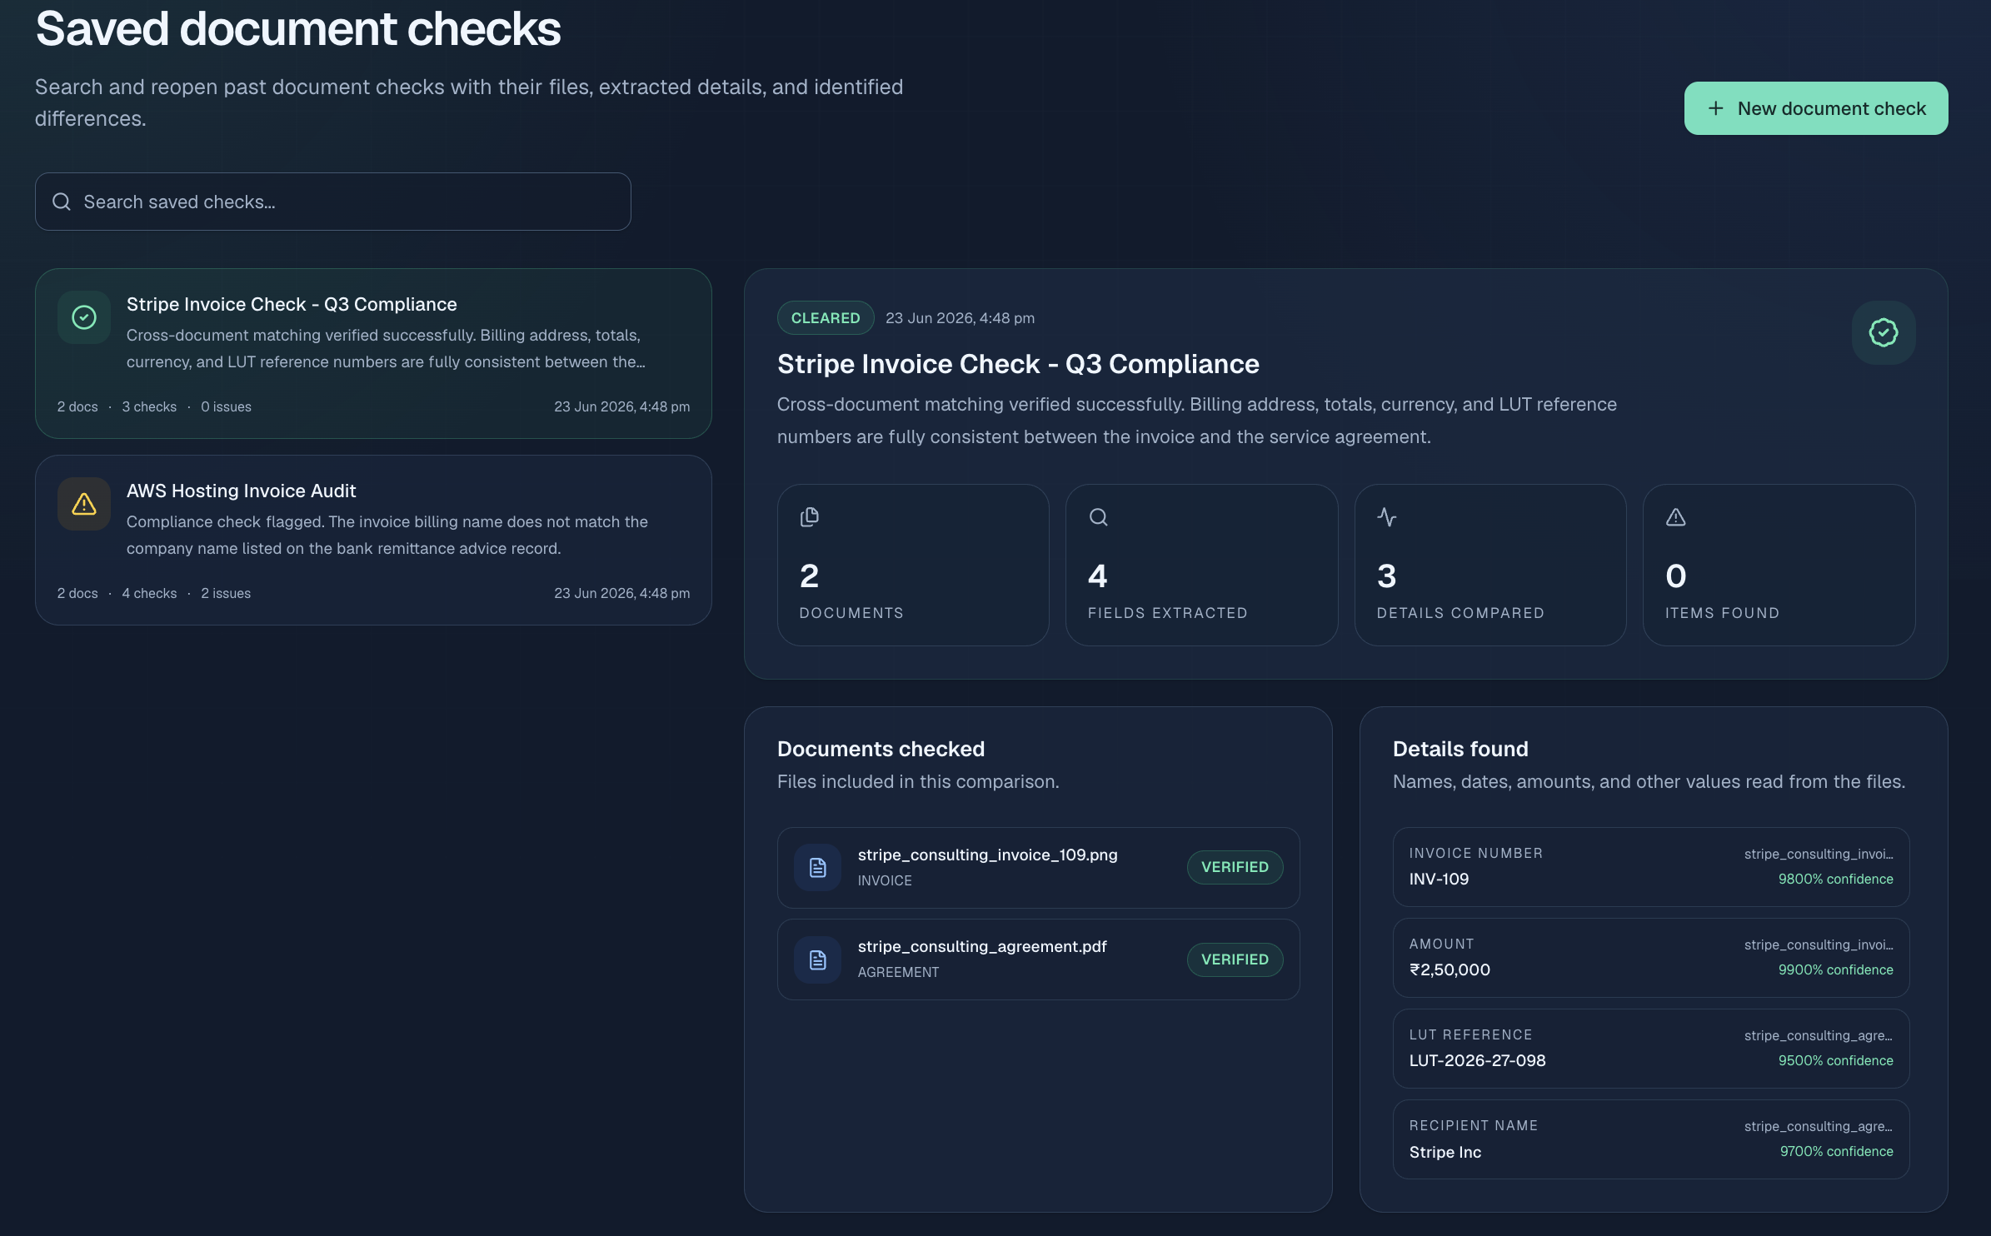Select the 2 Documents stat tile
The height and width of the screenshot is (1236, 1991).
913,565
